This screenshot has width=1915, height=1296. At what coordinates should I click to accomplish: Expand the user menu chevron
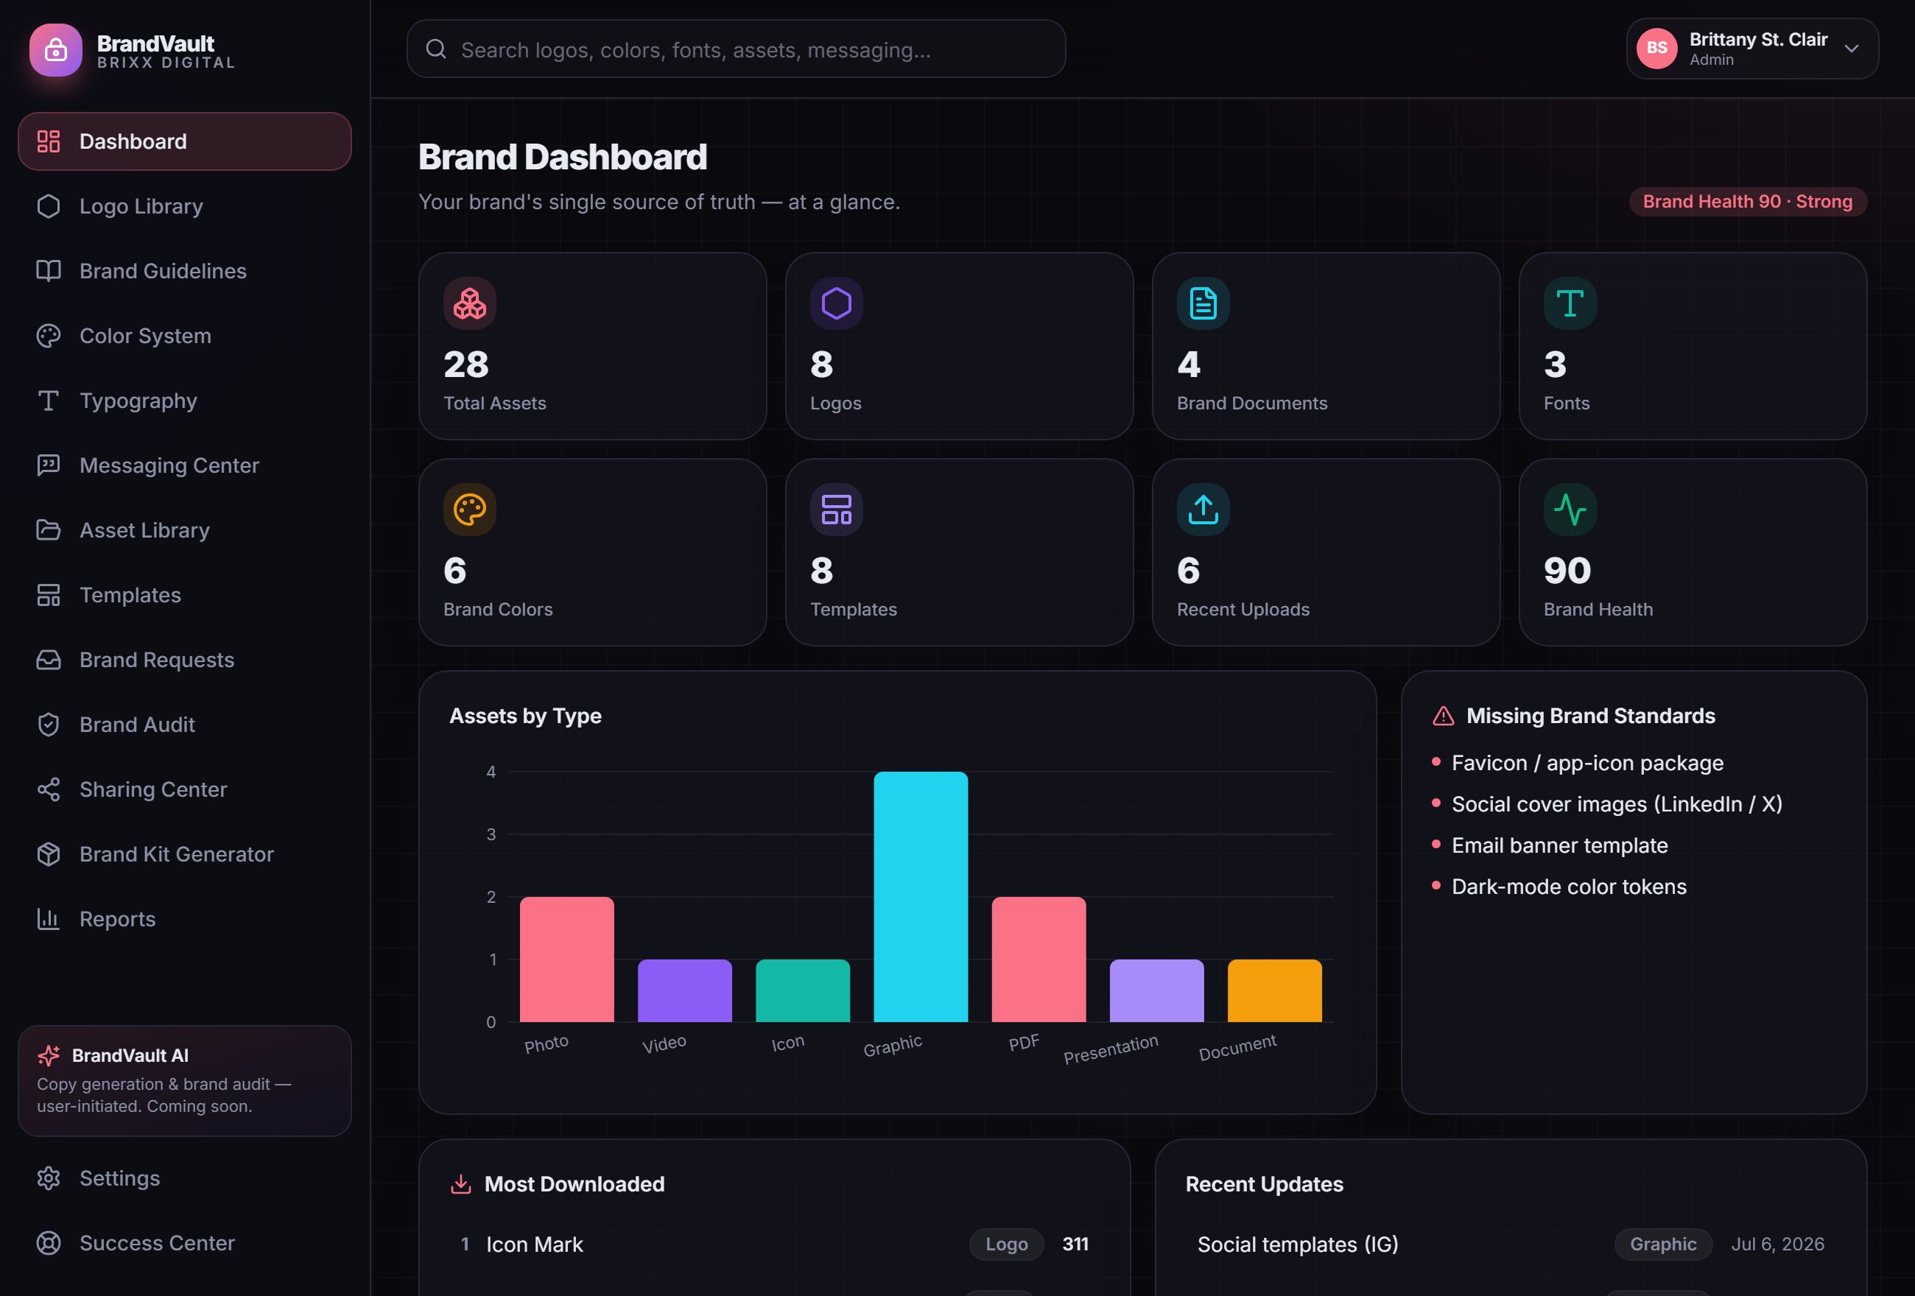[x=1852, y=49]
